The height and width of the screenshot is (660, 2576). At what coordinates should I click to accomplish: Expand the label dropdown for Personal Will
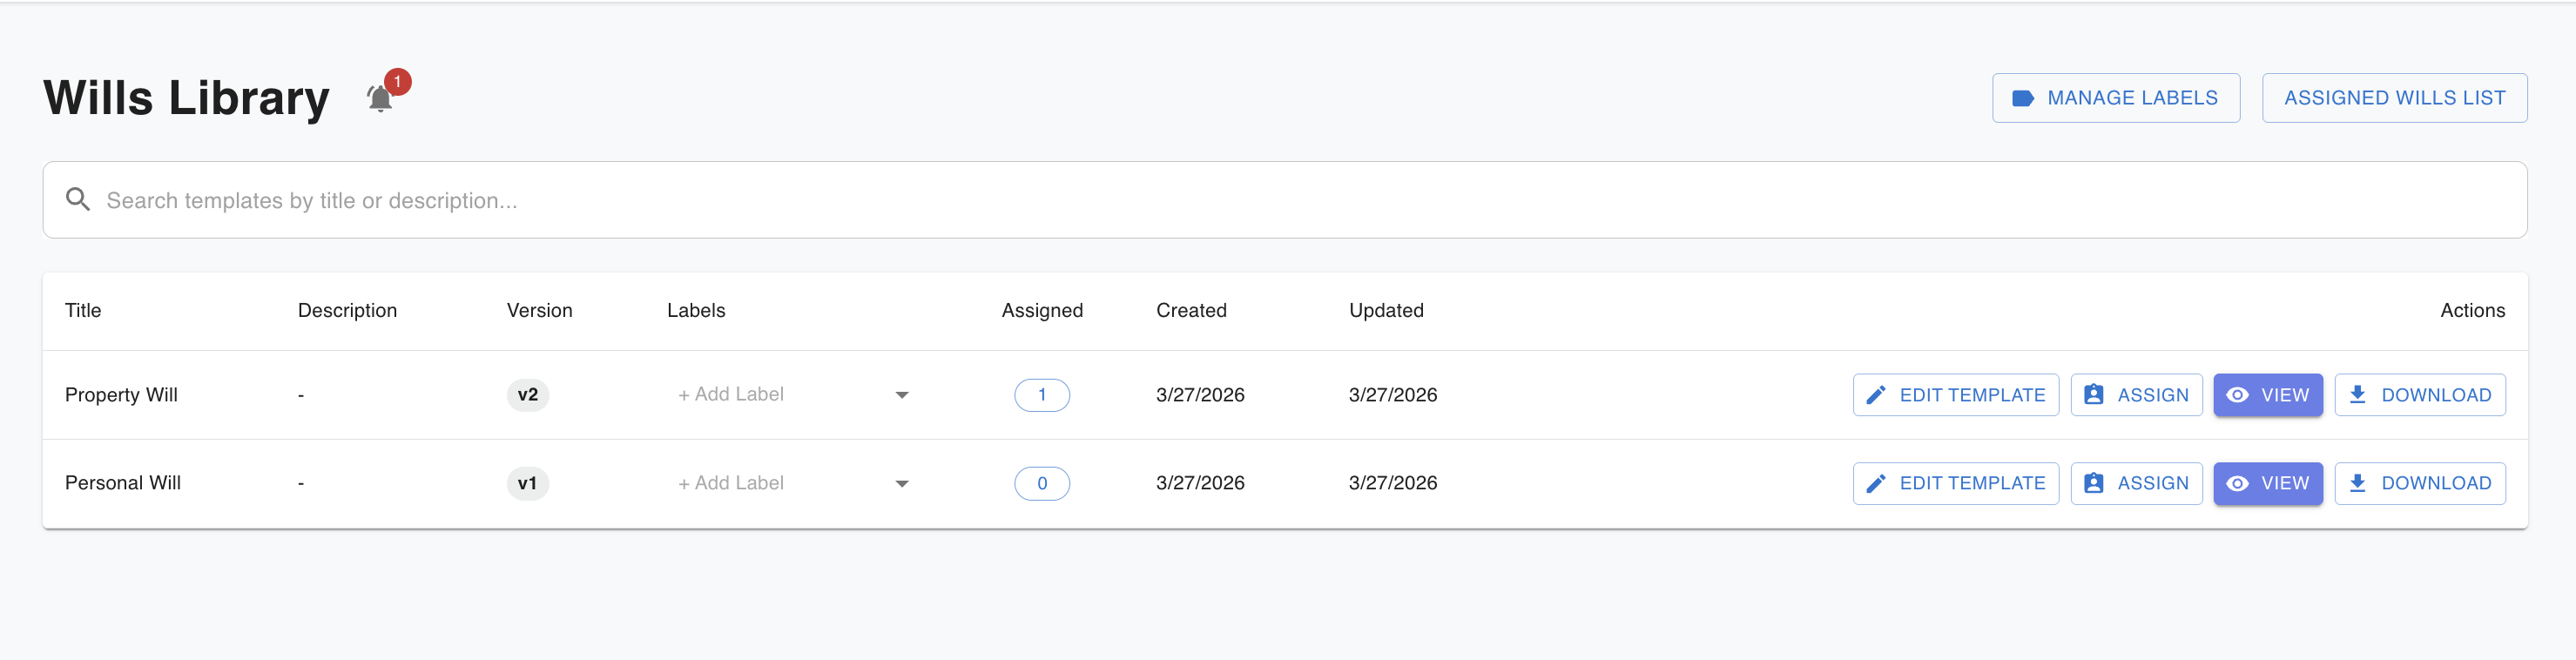click(x=901, y=483)
